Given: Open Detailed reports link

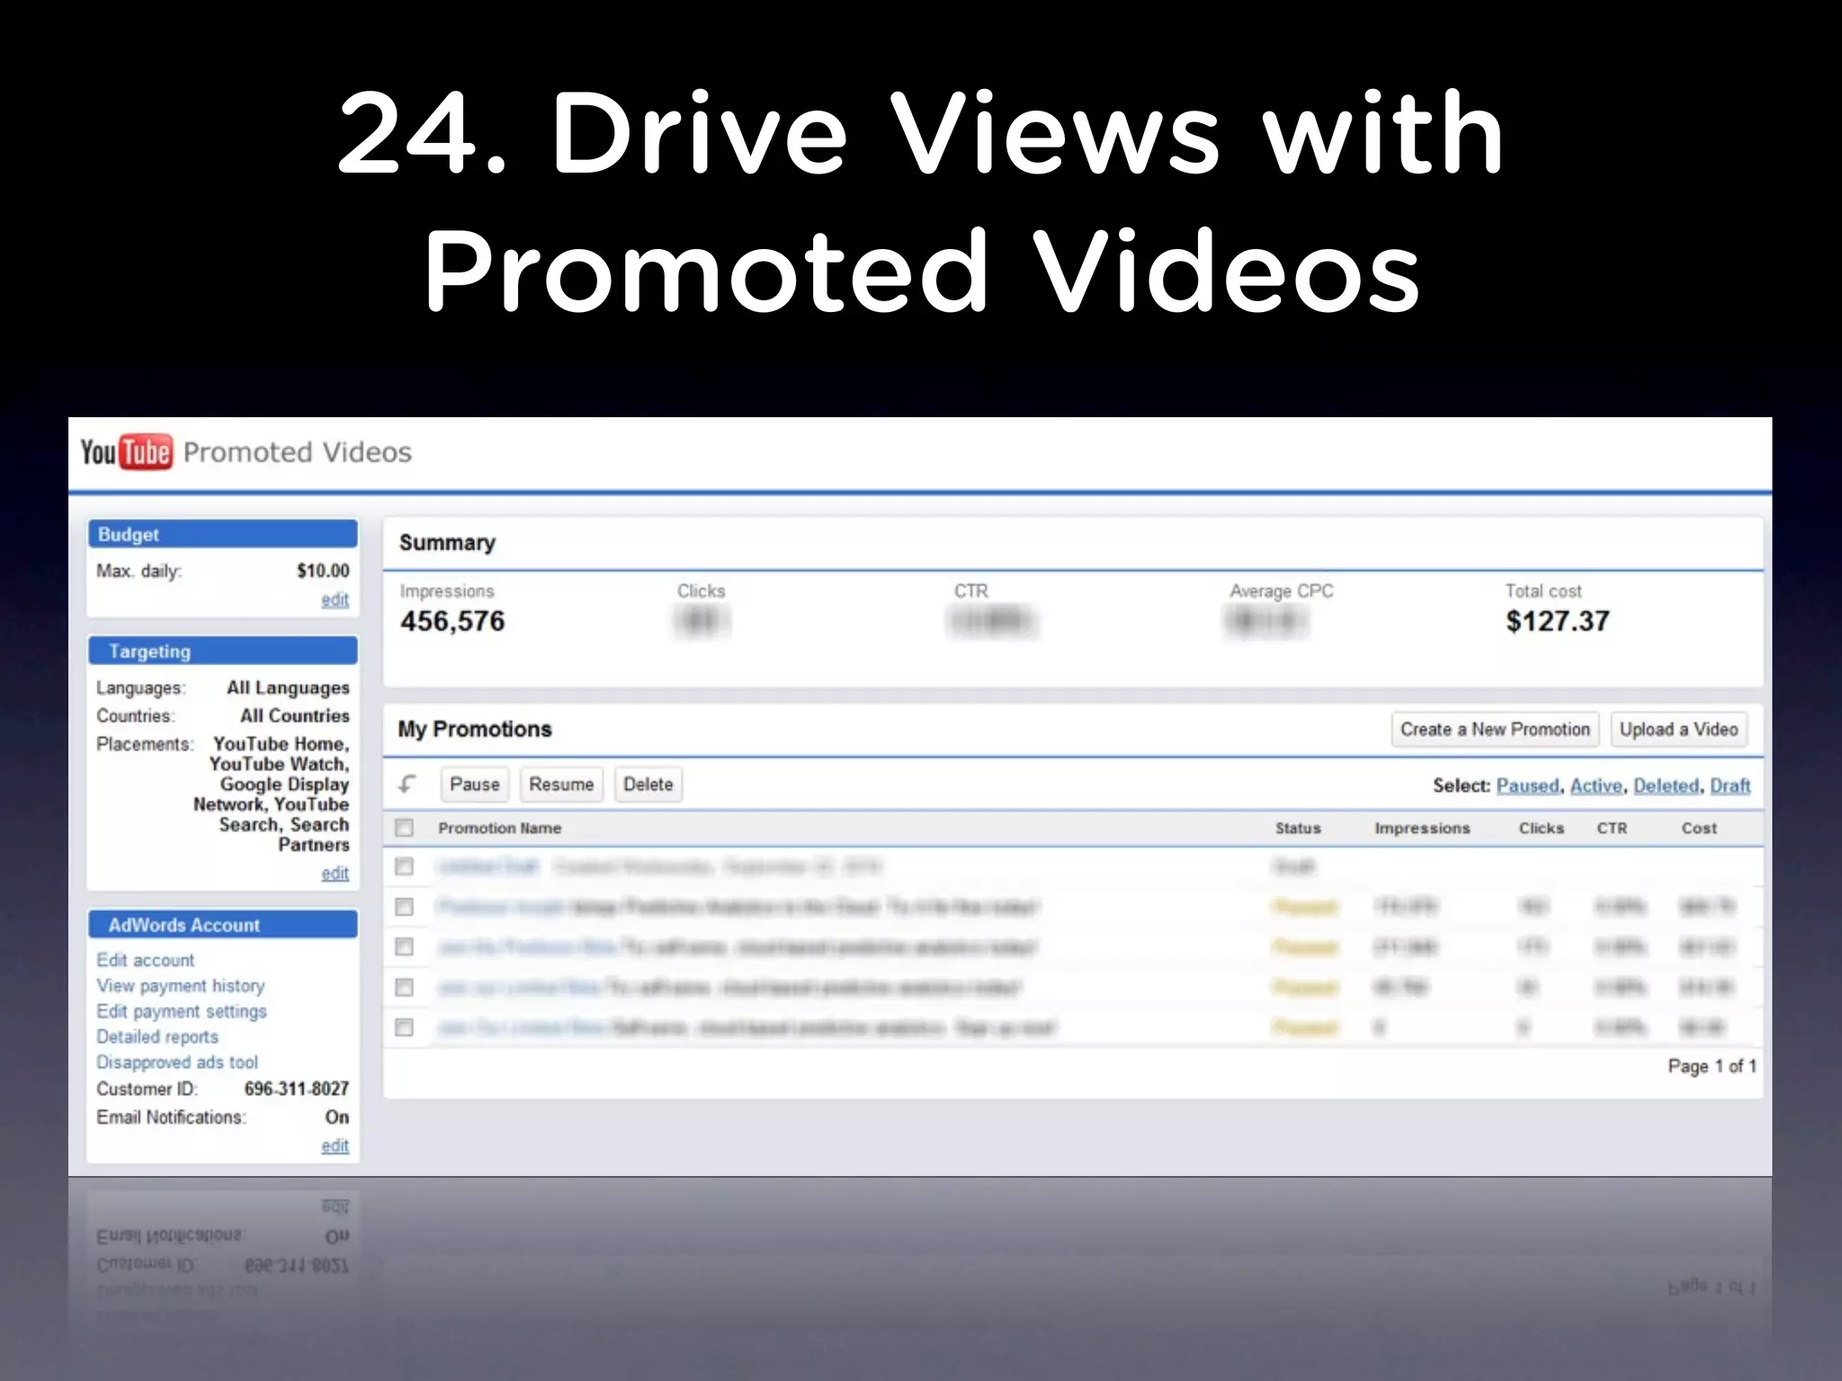Looking at the screenshot, I should (157, 1037).
